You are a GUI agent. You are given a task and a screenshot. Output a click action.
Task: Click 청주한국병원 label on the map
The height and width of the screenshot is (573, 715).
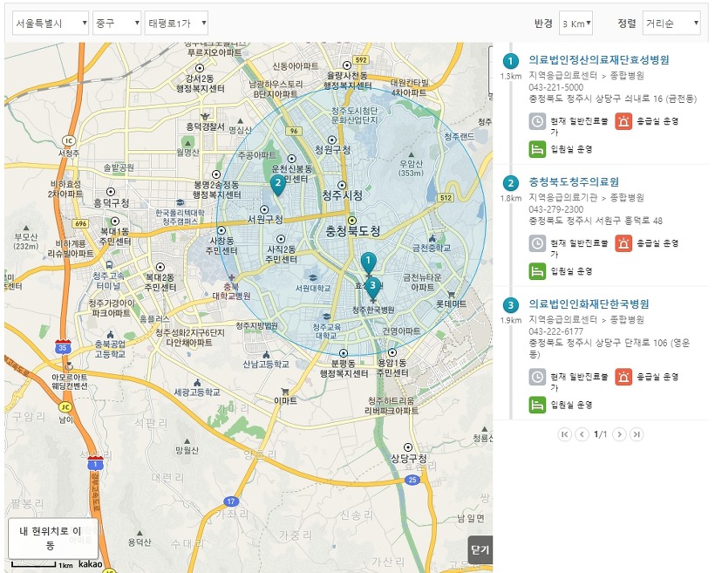click(373, 310)
